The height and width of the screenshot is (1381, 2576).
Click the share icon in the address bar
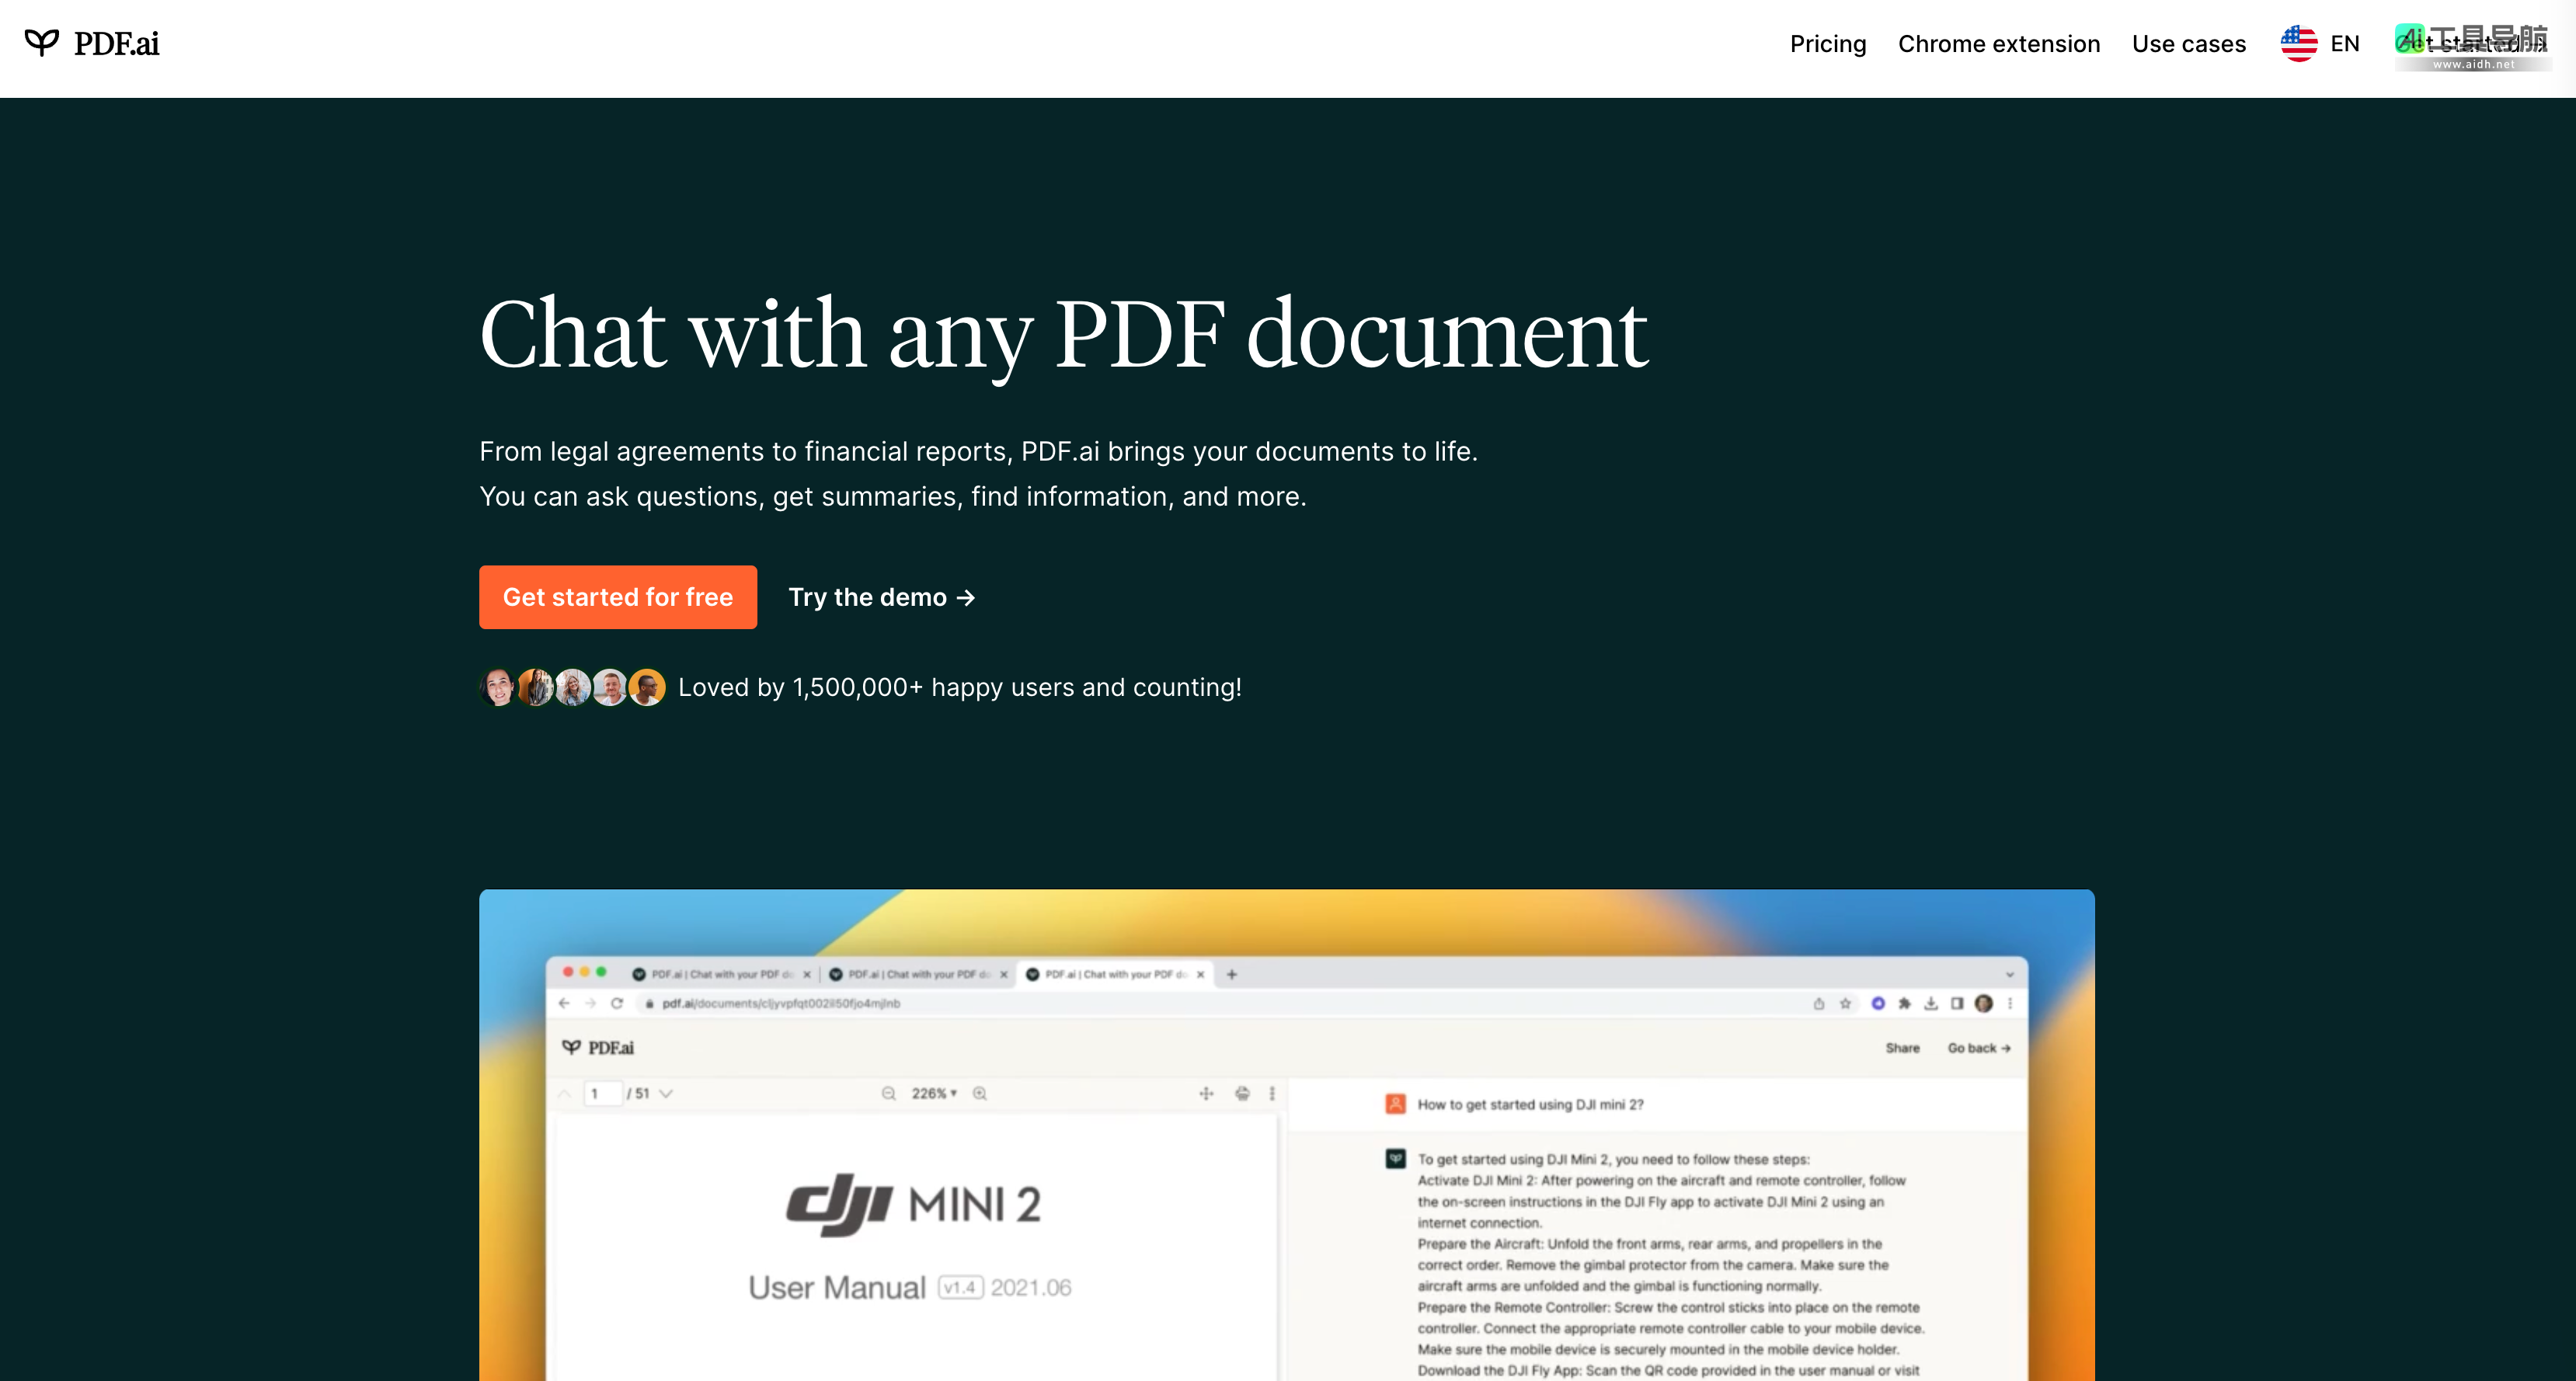tap(1819, 1004)
